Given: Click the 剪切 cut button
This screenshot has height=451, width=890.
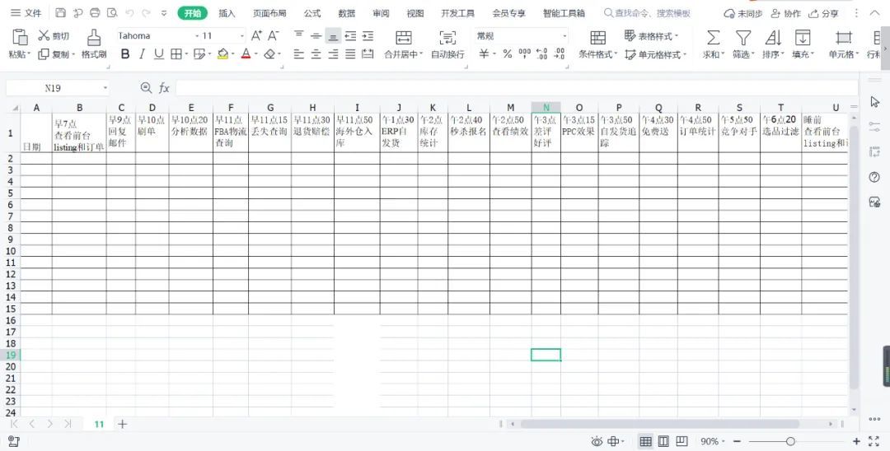Looking at the screenshot, I should 54,35.
